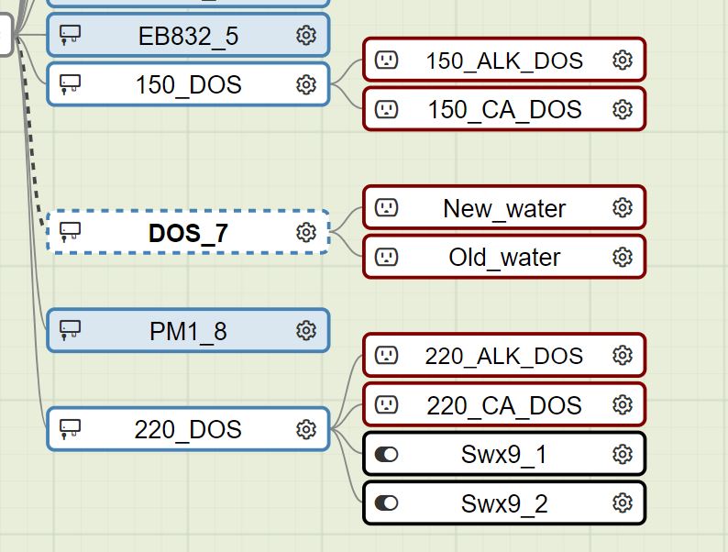Select the 150_CA_DOS output node
This screenshot has width=728, height=552.
[x=504, y=109]
